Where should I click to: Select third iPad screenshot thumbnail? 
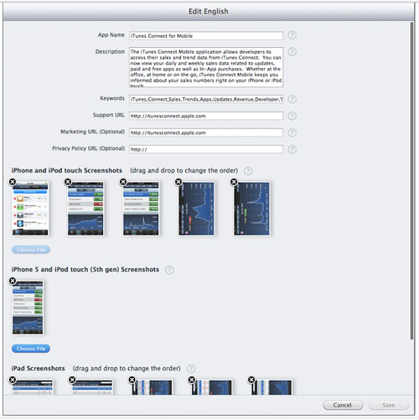[x=153, y=387]
